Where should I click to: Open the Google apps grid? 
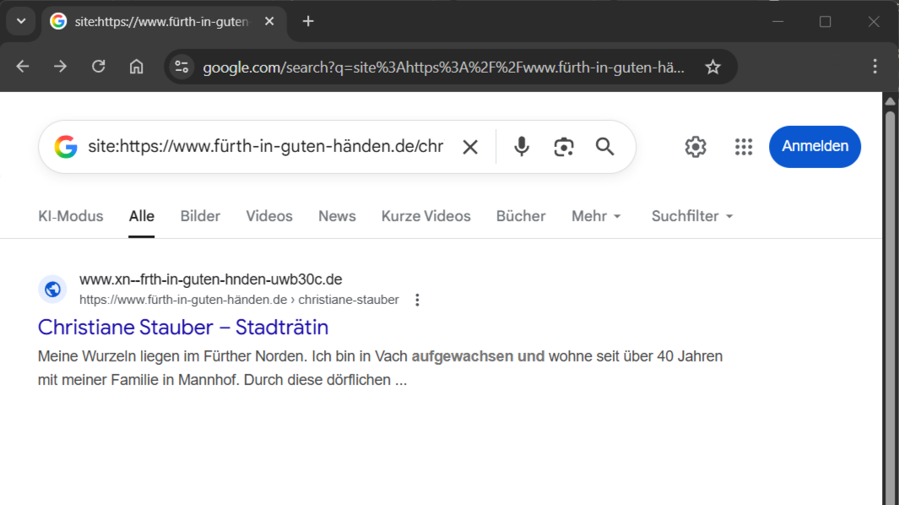click(744, 147)
